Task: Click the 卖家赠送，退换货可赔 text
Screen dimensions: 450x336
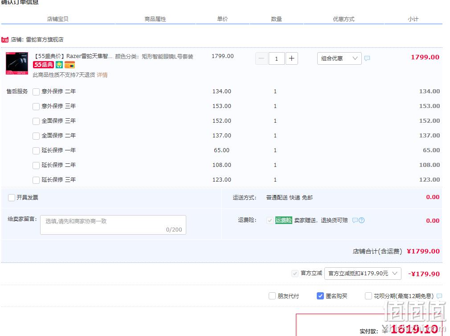Action: [321, 220]
